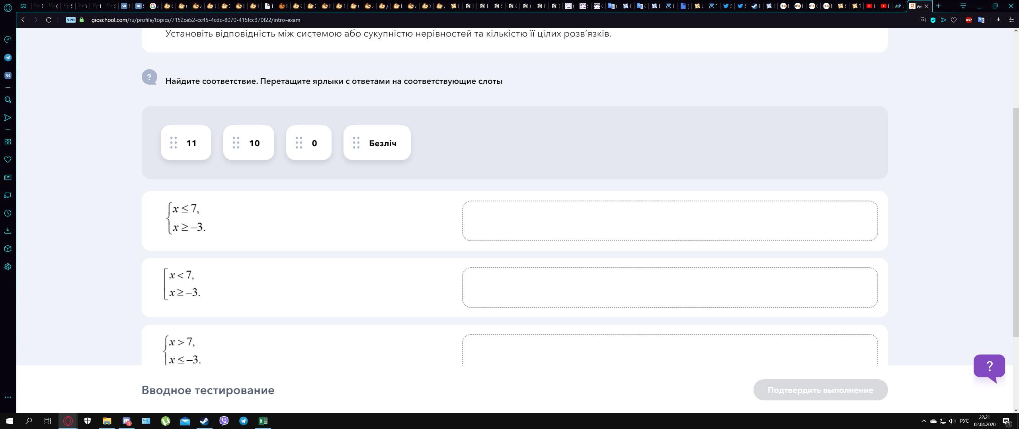The width and height of the screenshot is (1019, 429).
Task: Toggle the VPN badge in address bar
Action: point(71,20)
